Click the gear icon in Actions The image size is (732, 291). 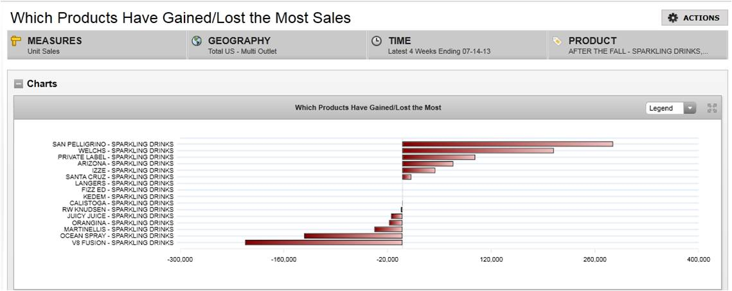coord(673,18)
